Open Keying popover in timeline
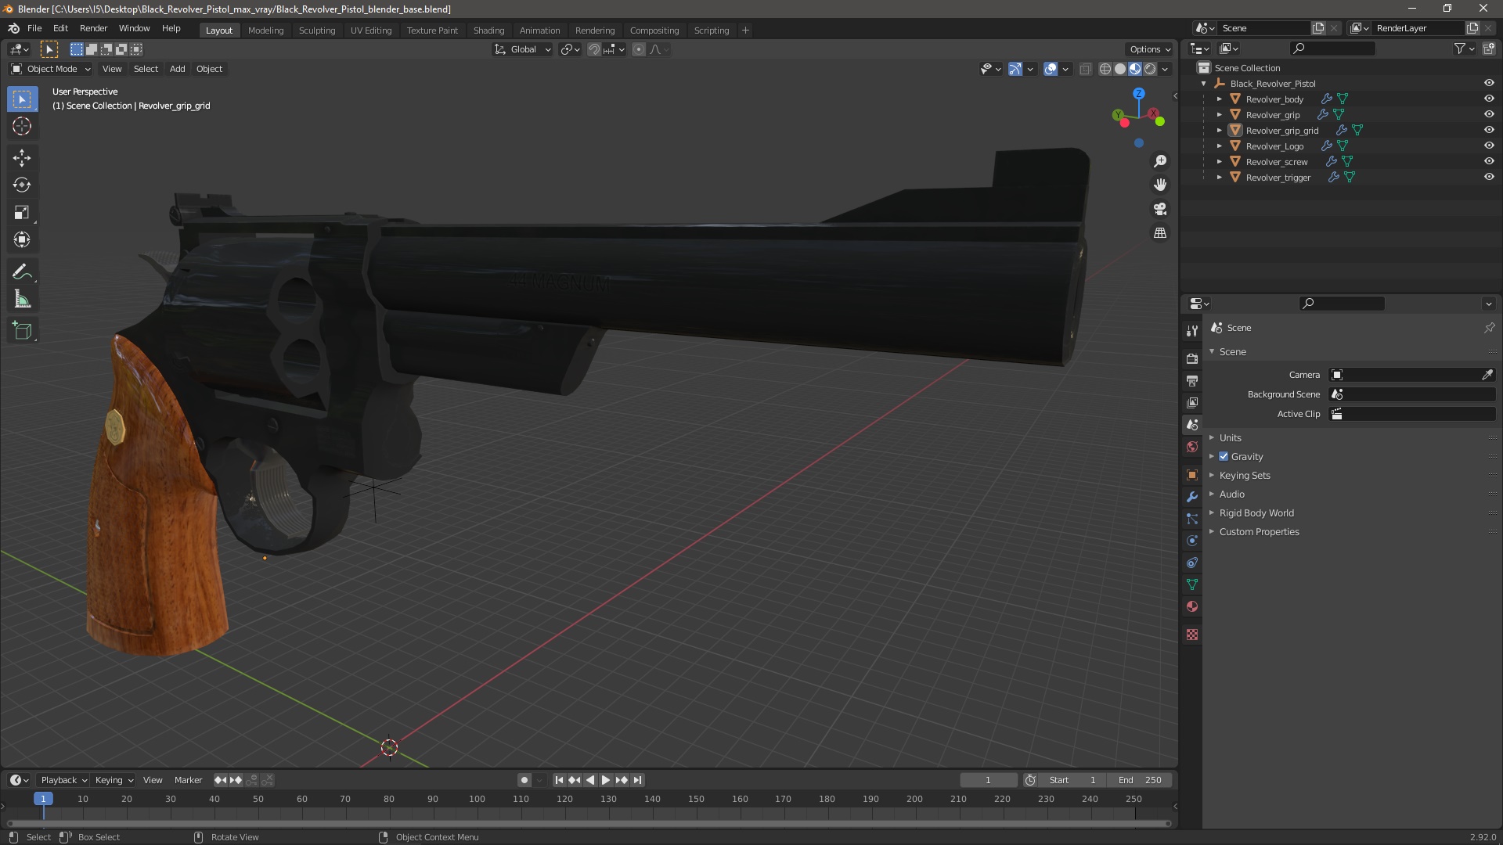Viewport: 1503px width, 845px height. (114, 780)
